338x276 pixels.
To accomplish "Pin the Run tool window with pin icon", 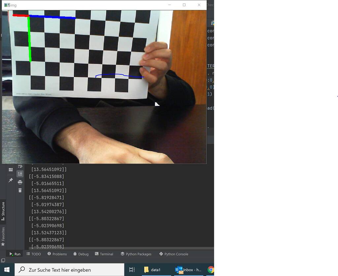I will click(11, 180).
